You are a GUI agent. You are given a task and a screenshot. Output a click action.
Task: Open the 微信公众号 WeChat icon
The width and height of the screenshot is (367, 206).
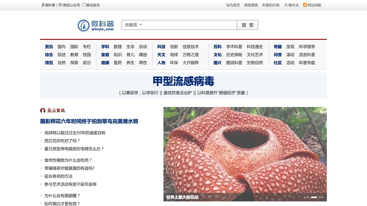point(60,5)
